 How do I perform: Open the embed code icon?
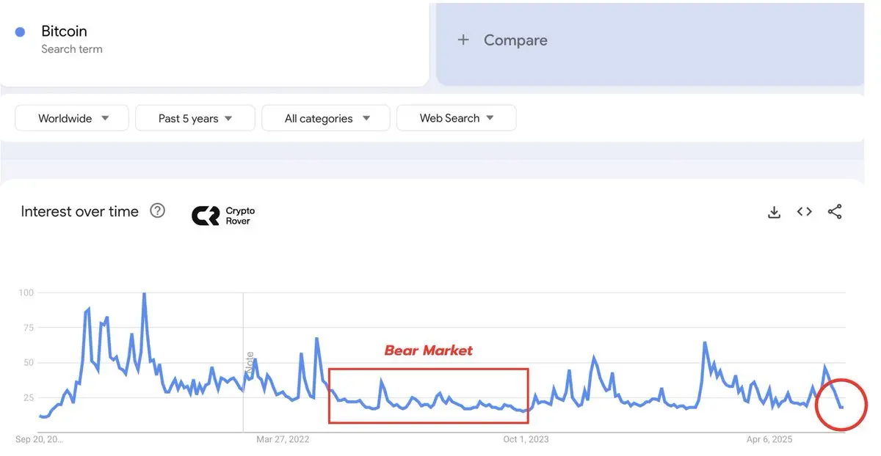(805, 212)
